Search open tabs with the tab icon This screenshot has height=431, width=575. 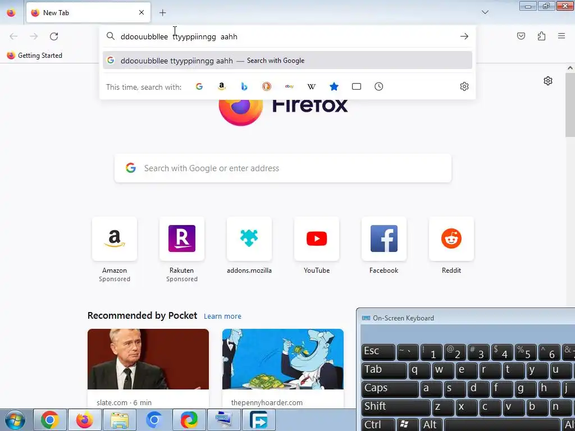pyautogui.click(x=357, y=86)
